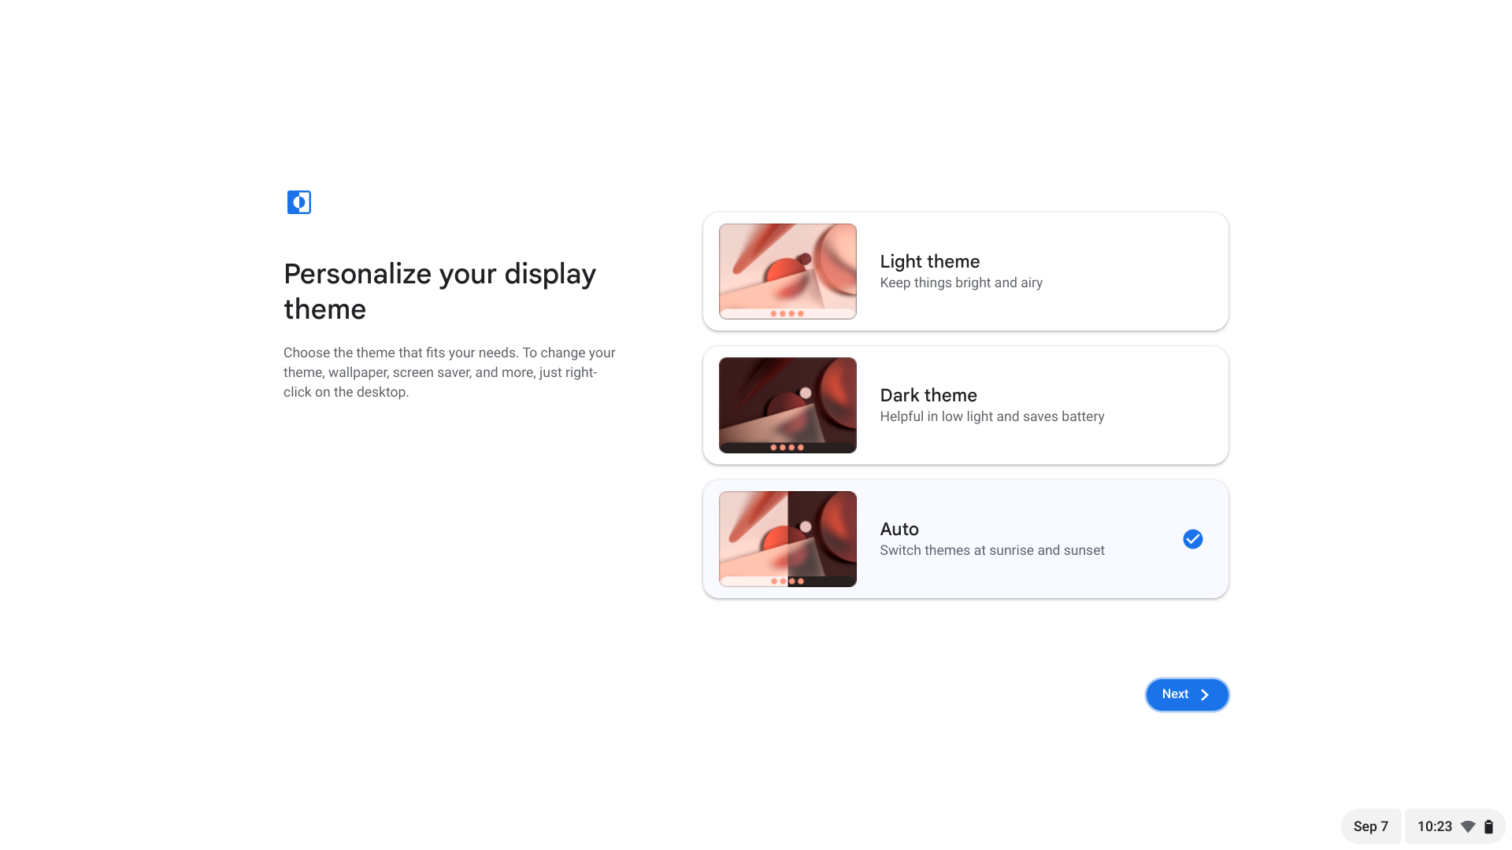This screenshot has height=850, width=1512.
Task: Choose the Dark theme option
Action: tap(965, 405)
